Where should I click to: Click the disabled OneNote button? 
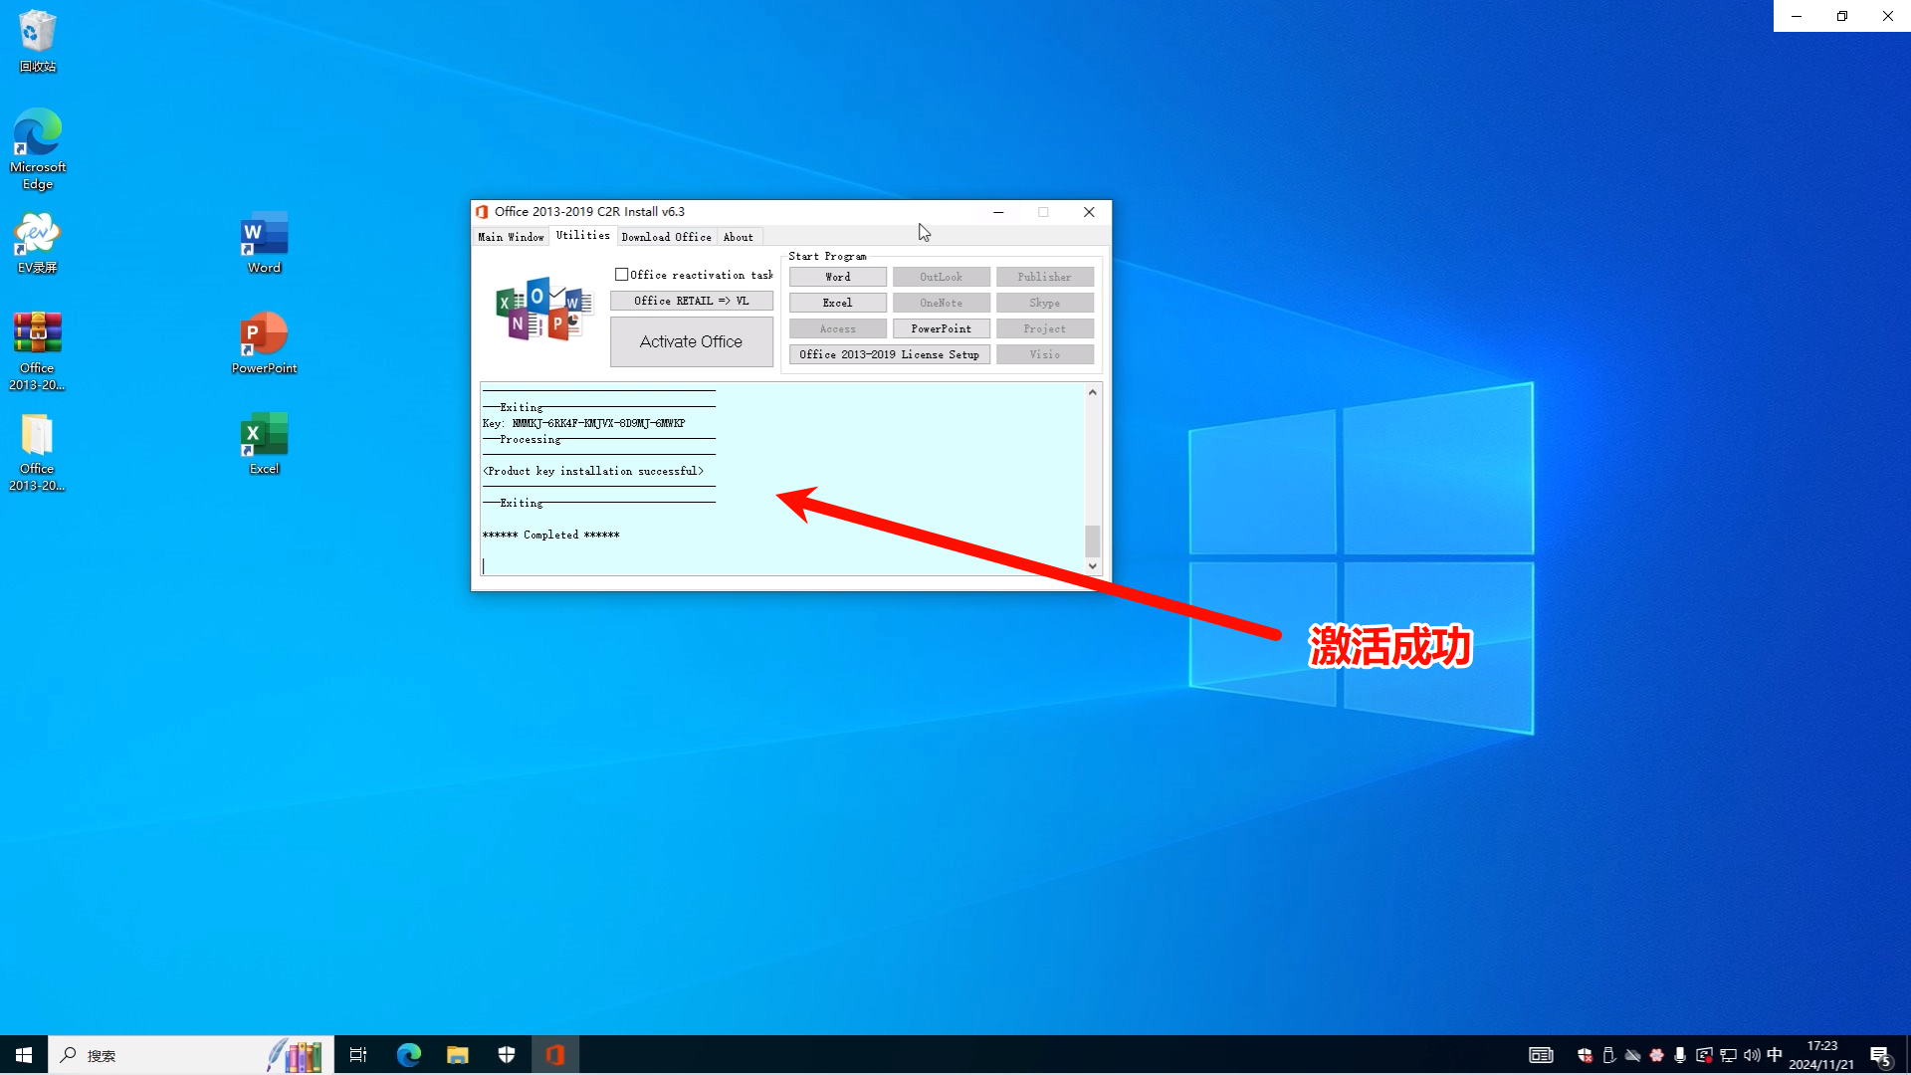click(941, 303)
